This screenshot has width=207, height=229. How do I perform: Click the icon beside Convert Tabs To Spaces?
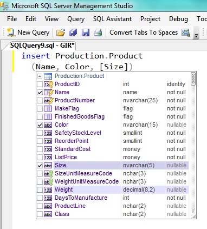pyautogui.click(x=186, y=32)
